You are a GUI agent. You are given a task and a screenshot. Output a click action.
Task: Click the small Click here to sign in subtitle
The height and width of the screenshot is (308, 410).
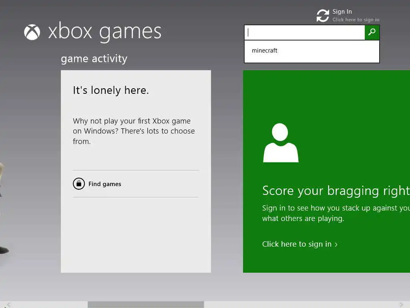point(356,20)
